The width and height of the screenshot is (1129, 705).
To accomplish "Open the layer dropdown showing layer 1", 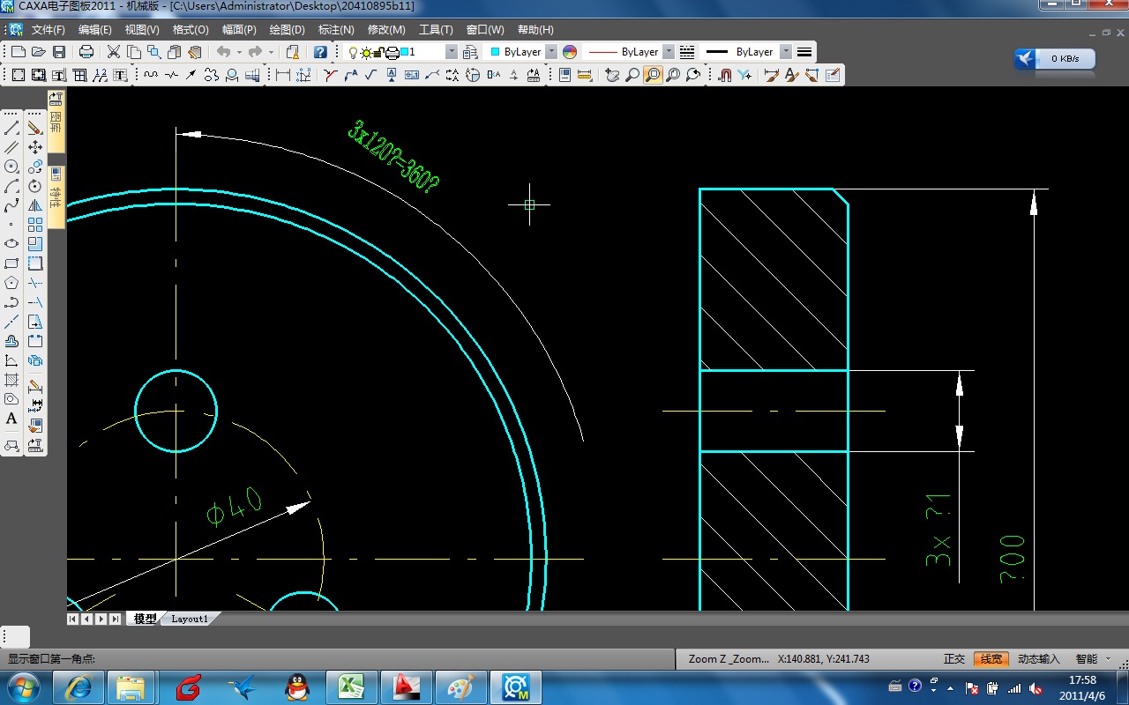I will (x=452, y=52).
